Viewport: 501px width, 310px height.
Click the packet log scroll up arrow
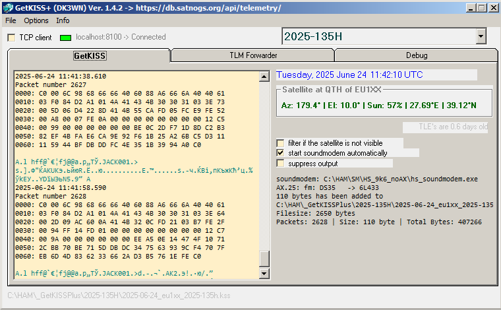264,77
